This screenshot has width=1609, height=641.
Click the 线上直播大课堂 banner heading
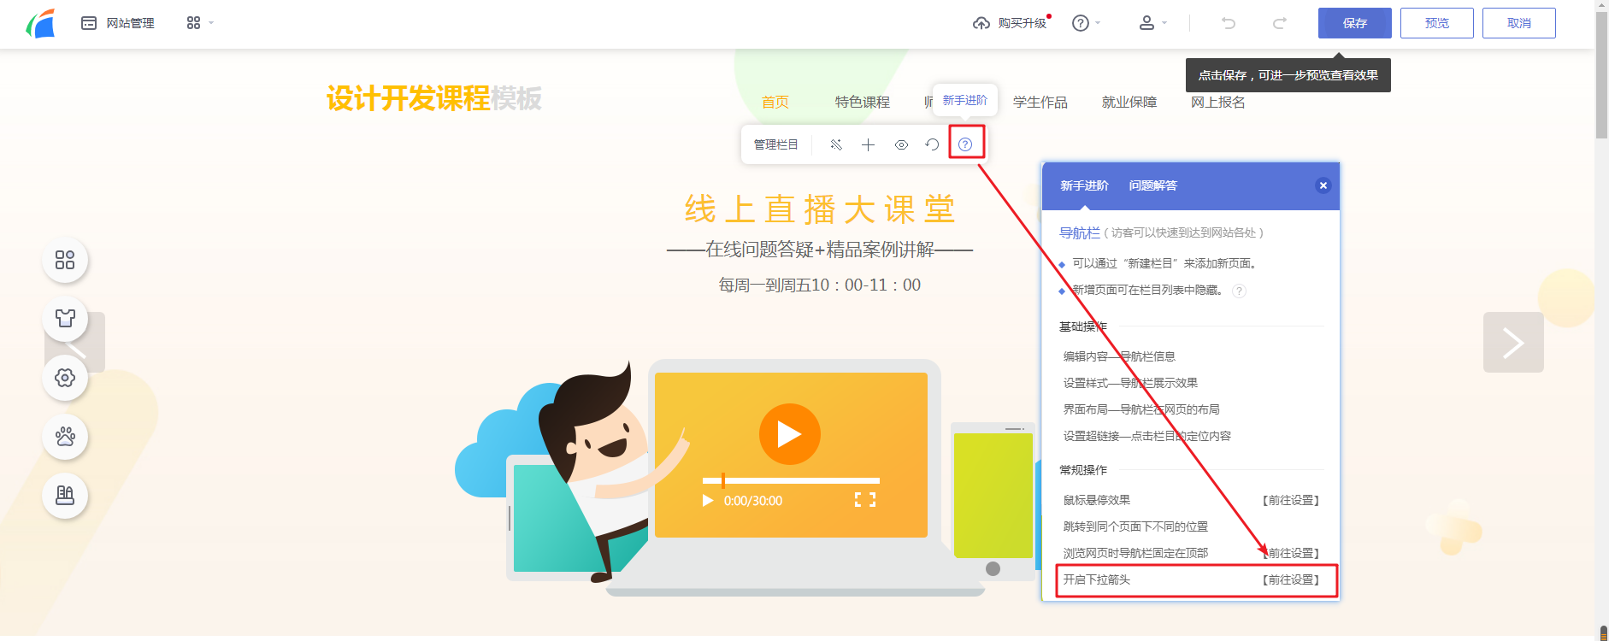[x=820, y=209]
